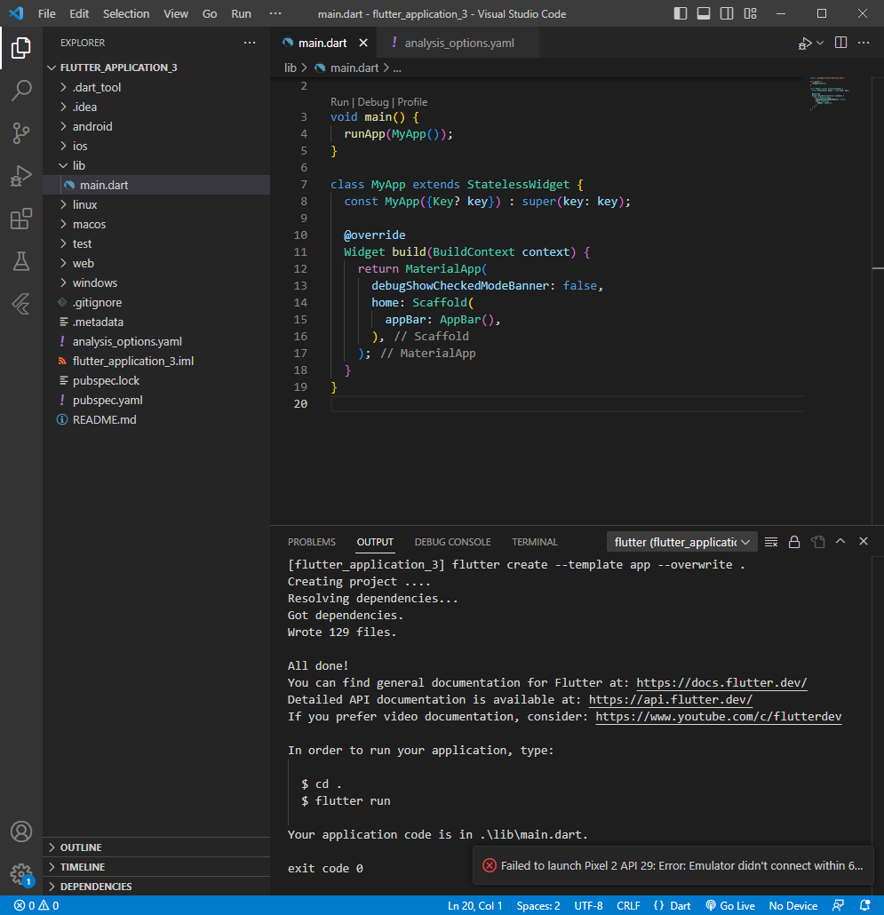The image size is (884, 915).
Task: Open pubspec.yaml in the explorer
Action: (x=156, y=401)
